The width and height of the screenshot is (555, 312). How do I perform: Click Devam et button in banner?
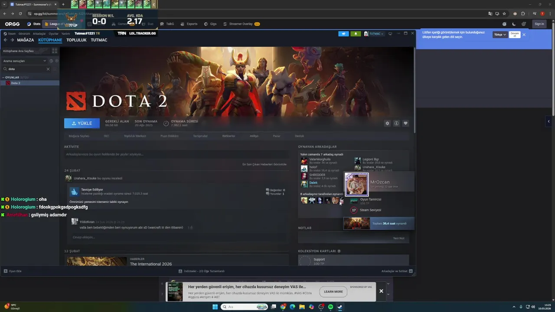515,35
